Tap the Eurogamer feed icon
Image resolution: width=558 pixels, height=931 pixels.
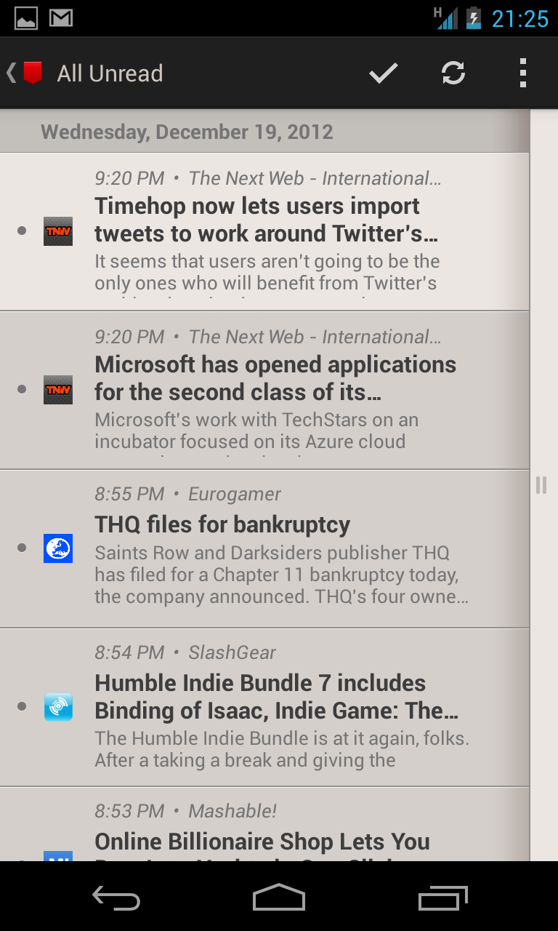58,548
